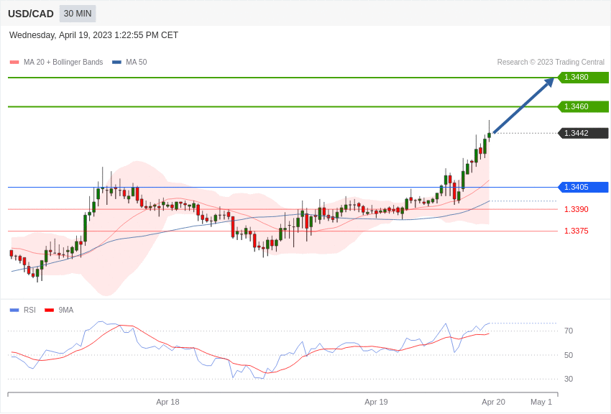Click the 1.3390 support level label
The height and width of the screenshot is (414, 611).
click(x=576, y=209)
